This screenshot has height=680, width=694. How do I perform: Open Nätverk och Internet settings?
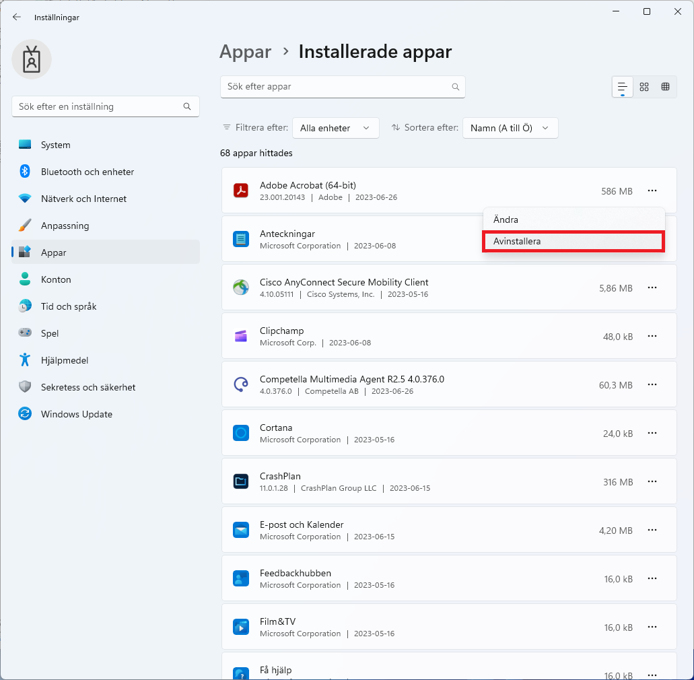(x=105, y=199)
